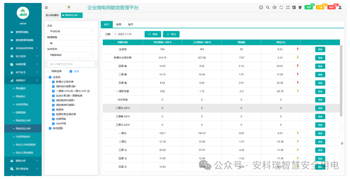Click the 查询 query button
The width and height of the screenshot is (350, 179).
pyautogui.click(x=153, y=34)
